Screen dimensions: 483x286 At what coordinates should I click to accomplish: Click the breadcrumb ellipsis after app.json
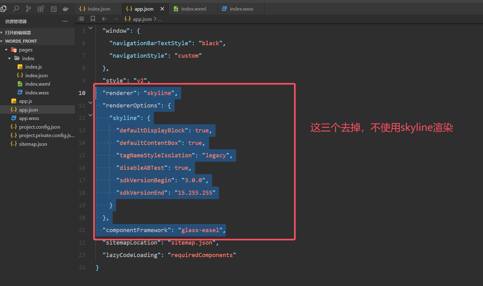[160, 19]
